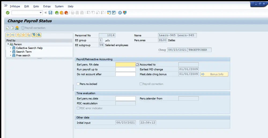Click the Delete Favorite star icon
This screenshot has width=268, height=138.
(x=29, y=35)
